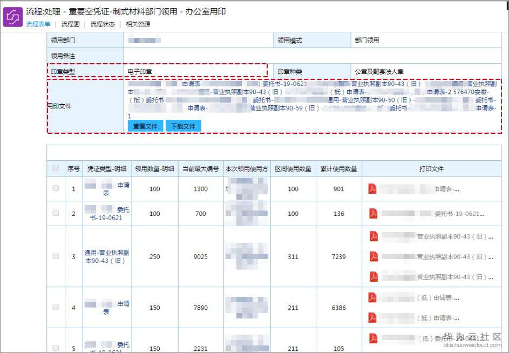Click the 区间使用数量 column header

(x=293, y=168)
